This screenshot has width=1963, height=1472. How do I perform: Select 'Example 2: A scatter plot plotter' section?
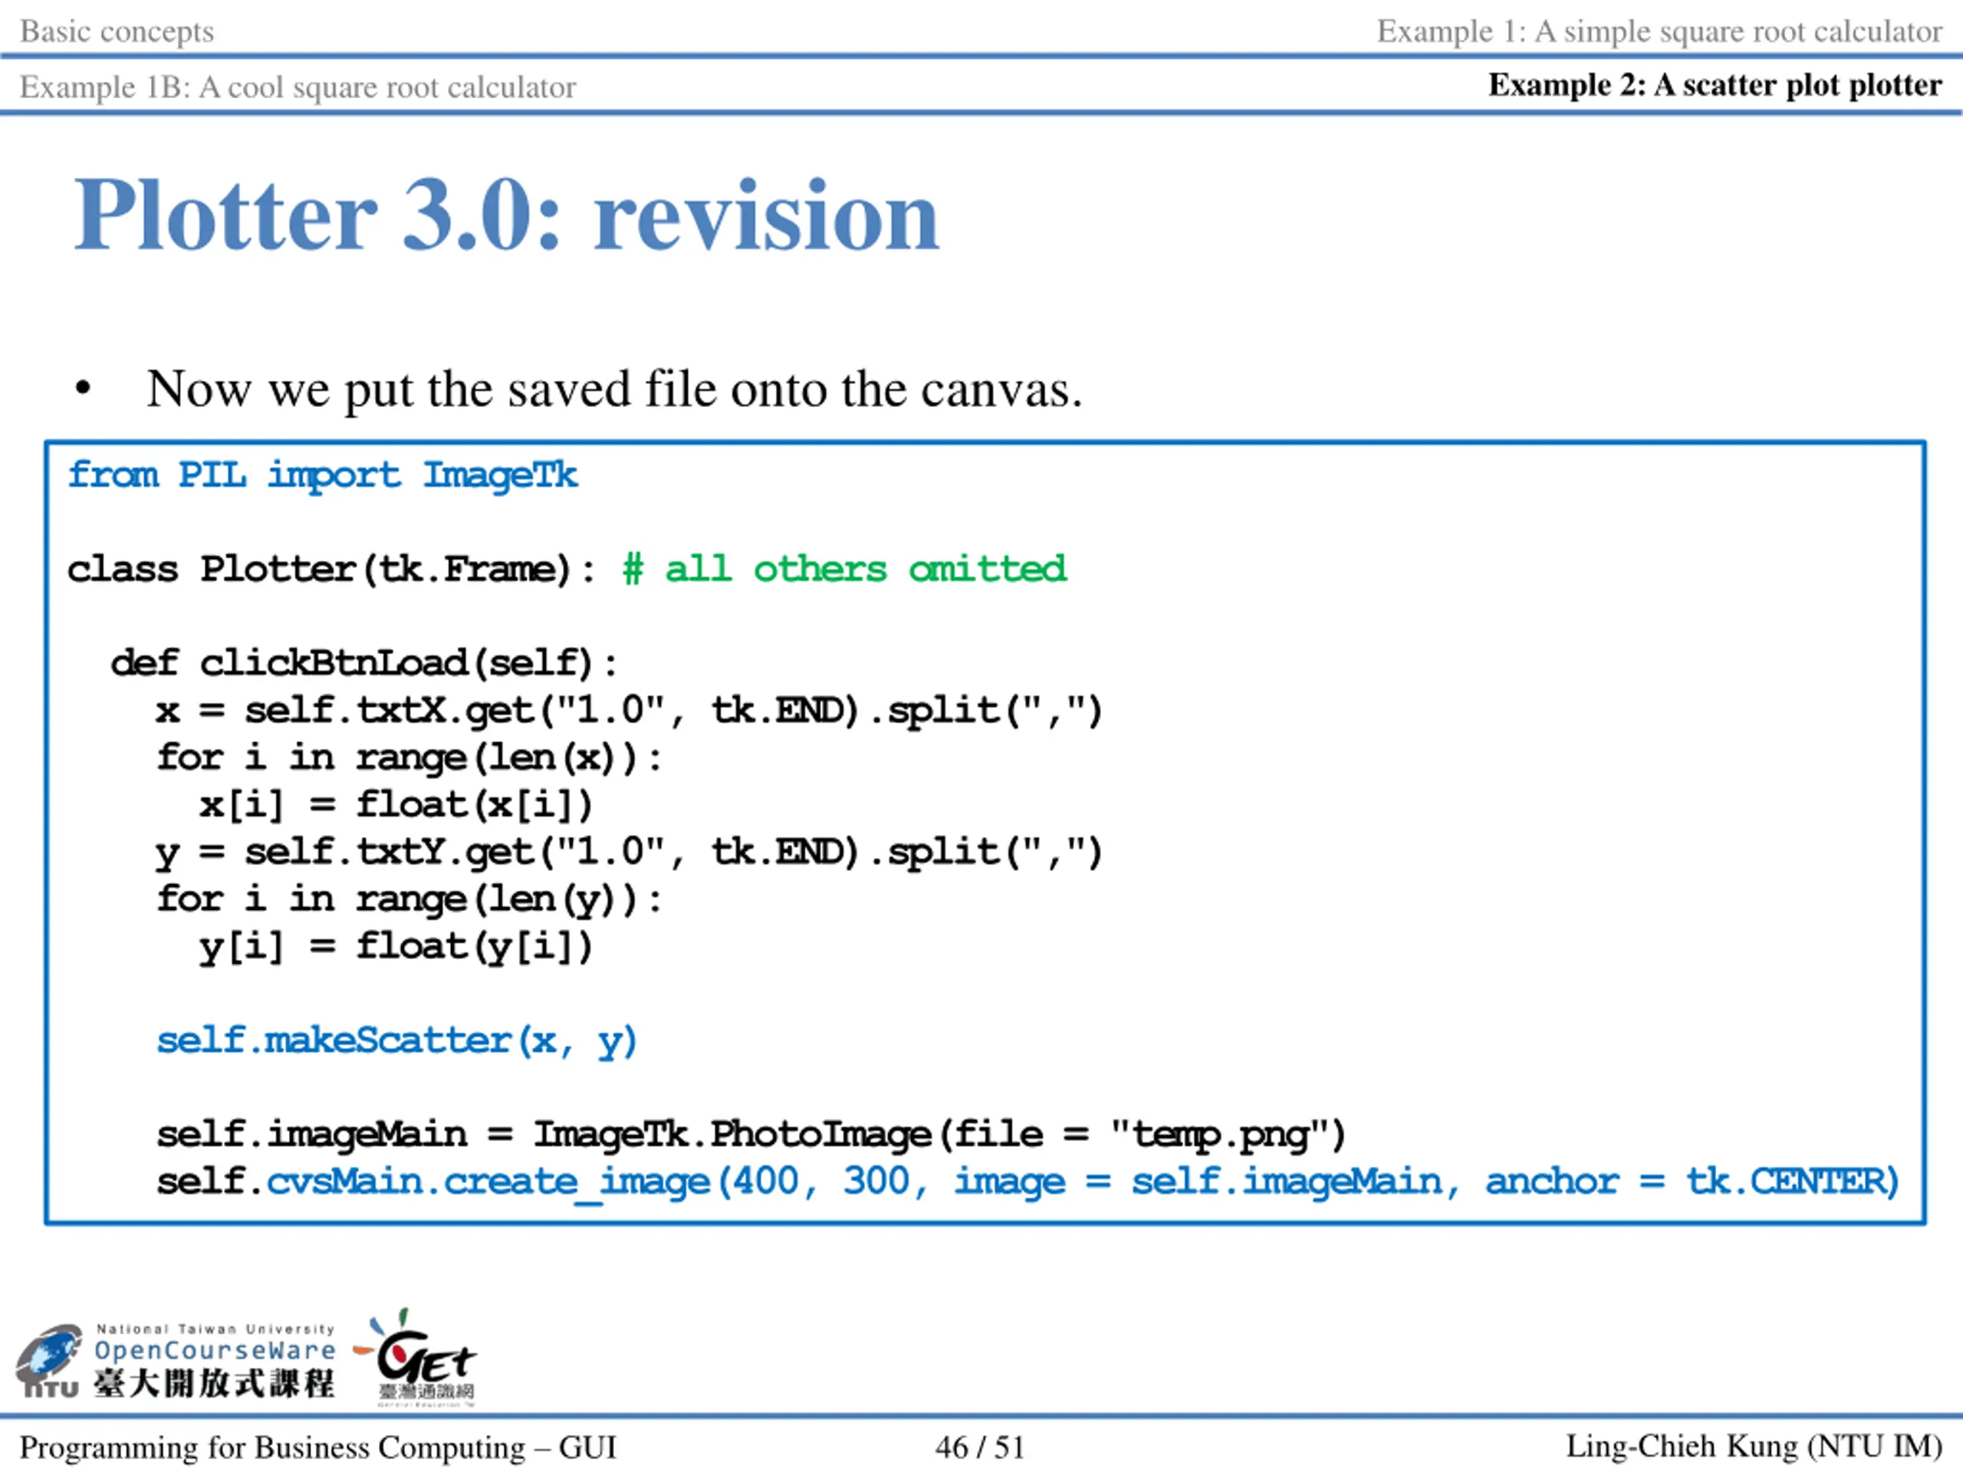(x=1715, y=85)
